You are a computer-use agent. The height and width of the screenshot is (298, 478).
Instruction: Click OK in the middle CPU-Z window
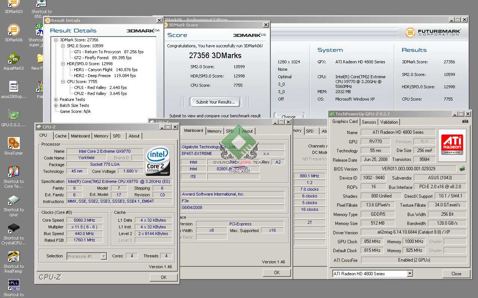277,273
